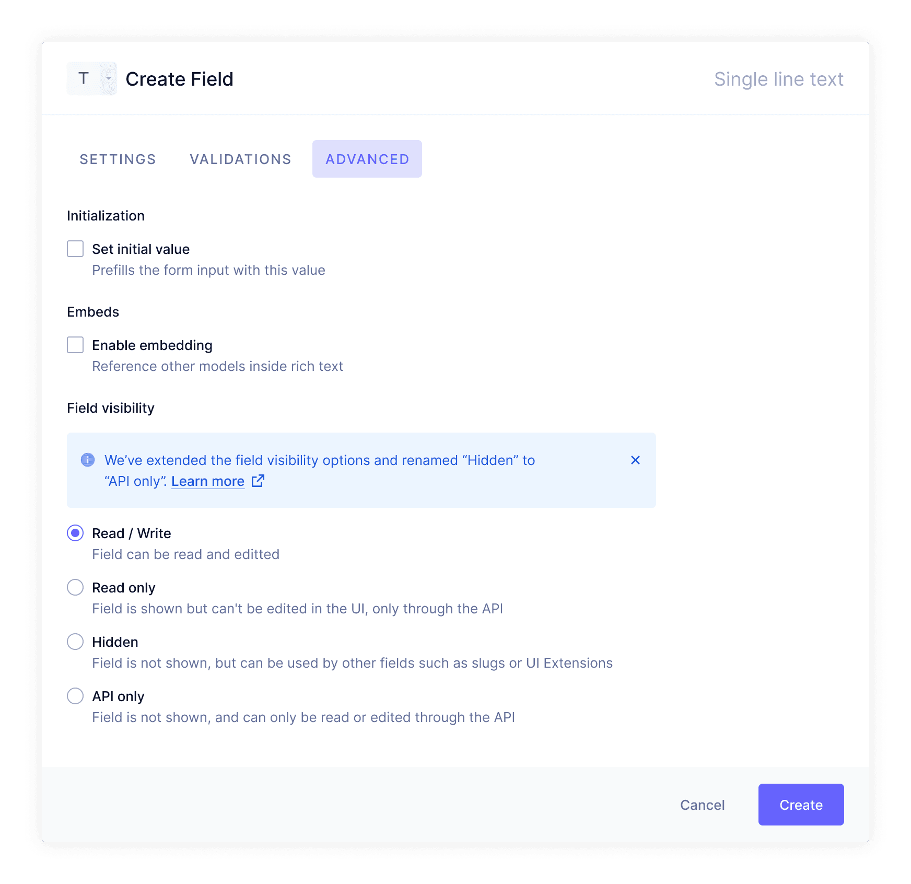Click the Field visibility section heading

(x=111, y=408)
